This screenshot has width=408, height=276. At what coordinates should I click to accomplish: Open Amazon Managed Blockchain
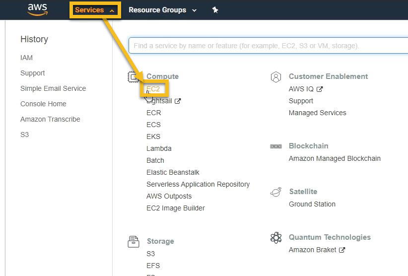335,159
